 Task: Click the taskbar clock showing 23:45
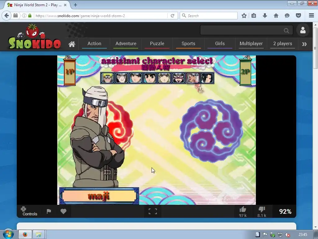[x=303, y=235]
